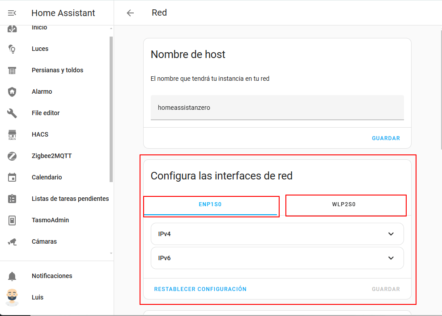Click RESTABLECER CONFIGURACIÓN button
442x316 pixels.
(x=200, y=289)
